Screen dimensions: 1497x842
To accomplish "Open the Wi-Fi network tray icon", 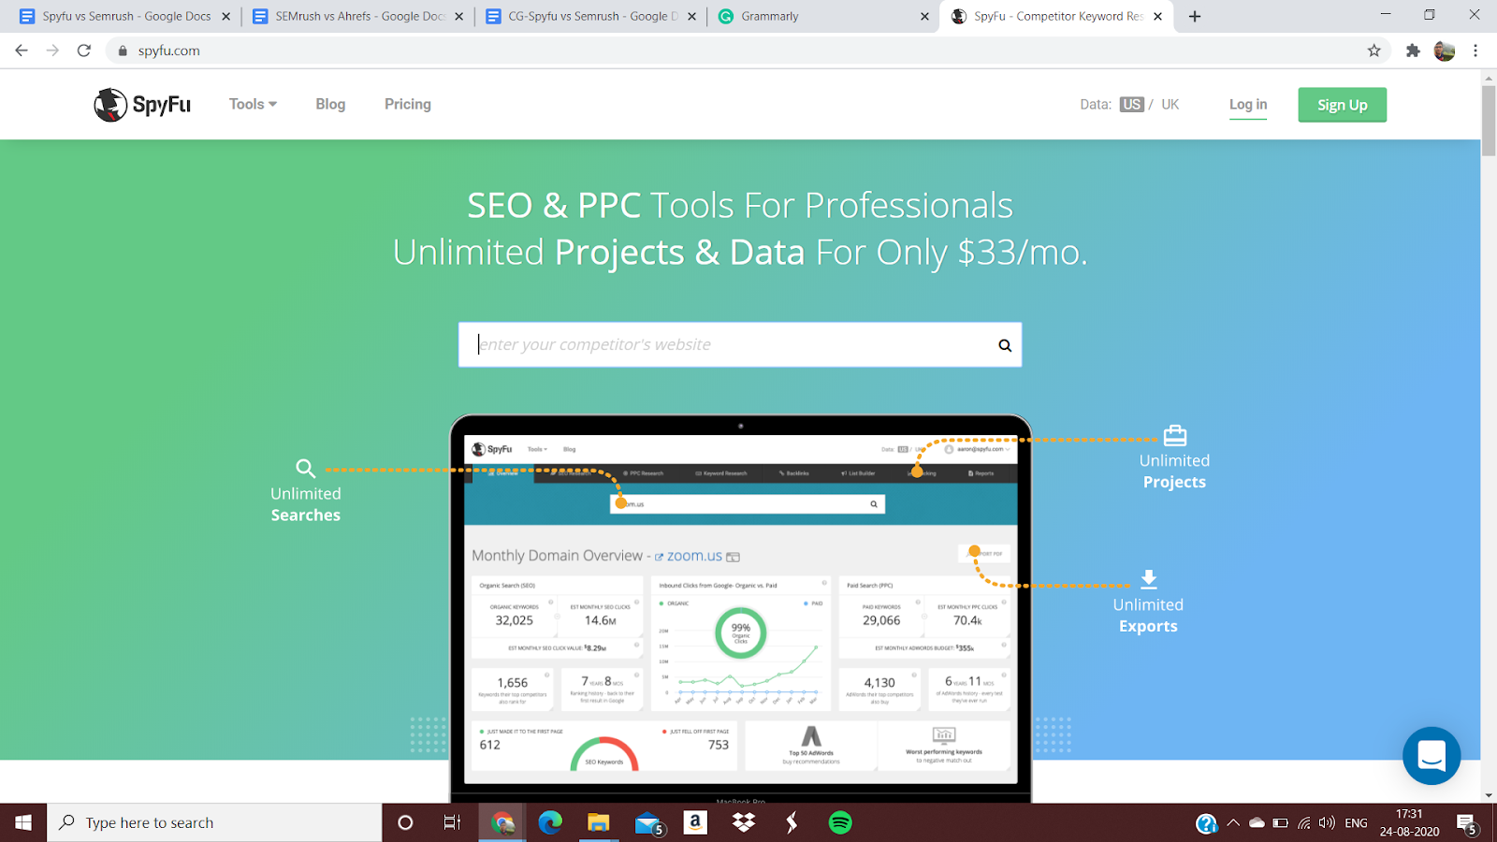I will click(1304, 822).
